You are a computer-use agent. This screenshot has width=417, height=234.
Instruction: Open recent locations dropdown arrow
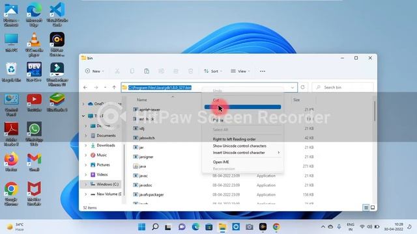[106, 87]
